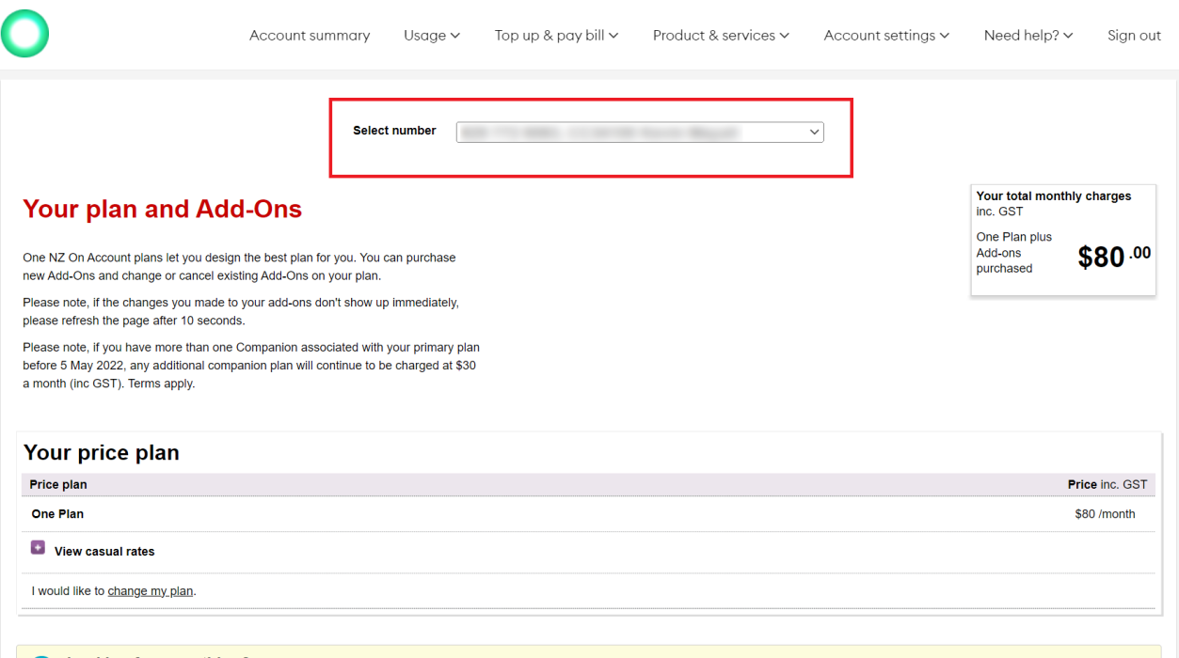Open the Need help? menu
This screenshot has width=1179, height=658.
coord(1028,36)
